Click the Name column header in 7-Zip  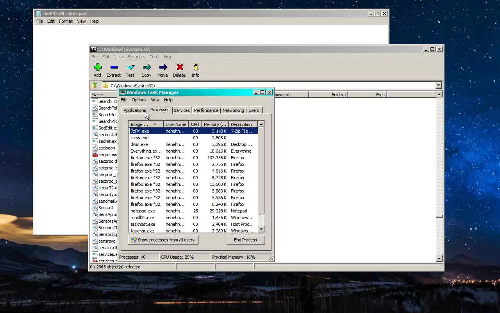[x=104, y=94]
